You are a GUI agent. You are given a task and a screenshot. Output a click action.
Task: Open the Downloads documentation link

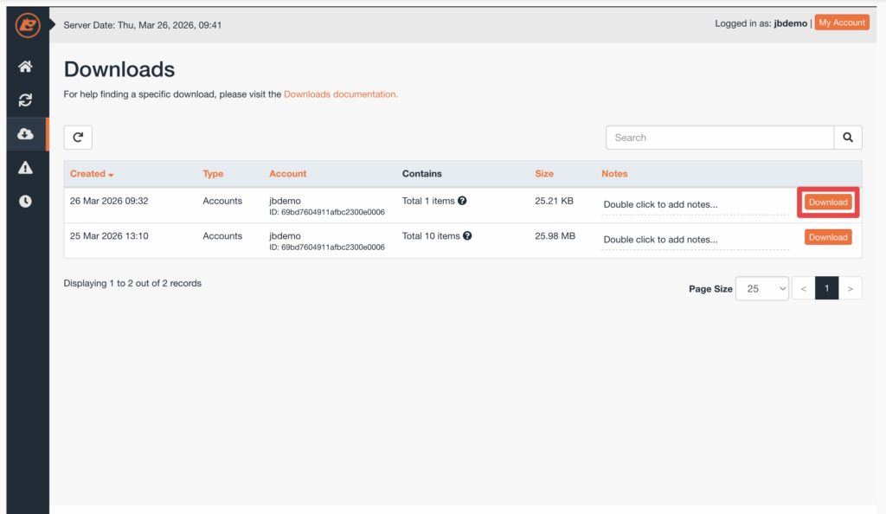click(341, 94)
